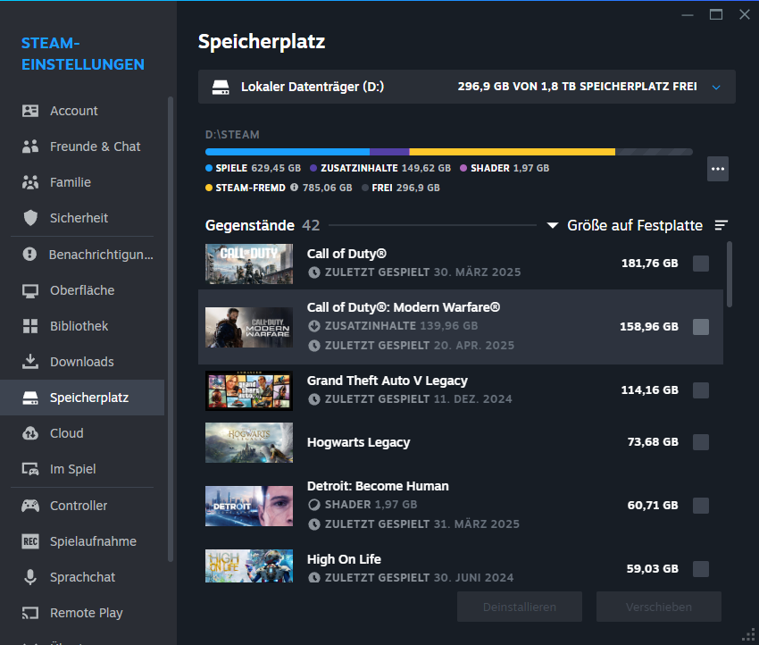Open the three-dots storage options menu
The height and width of the screenshot is (645, 759).
point(717,169)
